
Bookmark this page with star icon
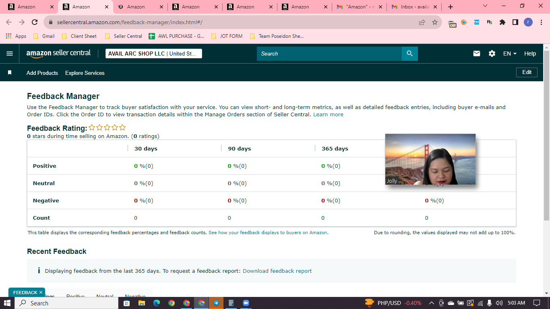[435, 23]
